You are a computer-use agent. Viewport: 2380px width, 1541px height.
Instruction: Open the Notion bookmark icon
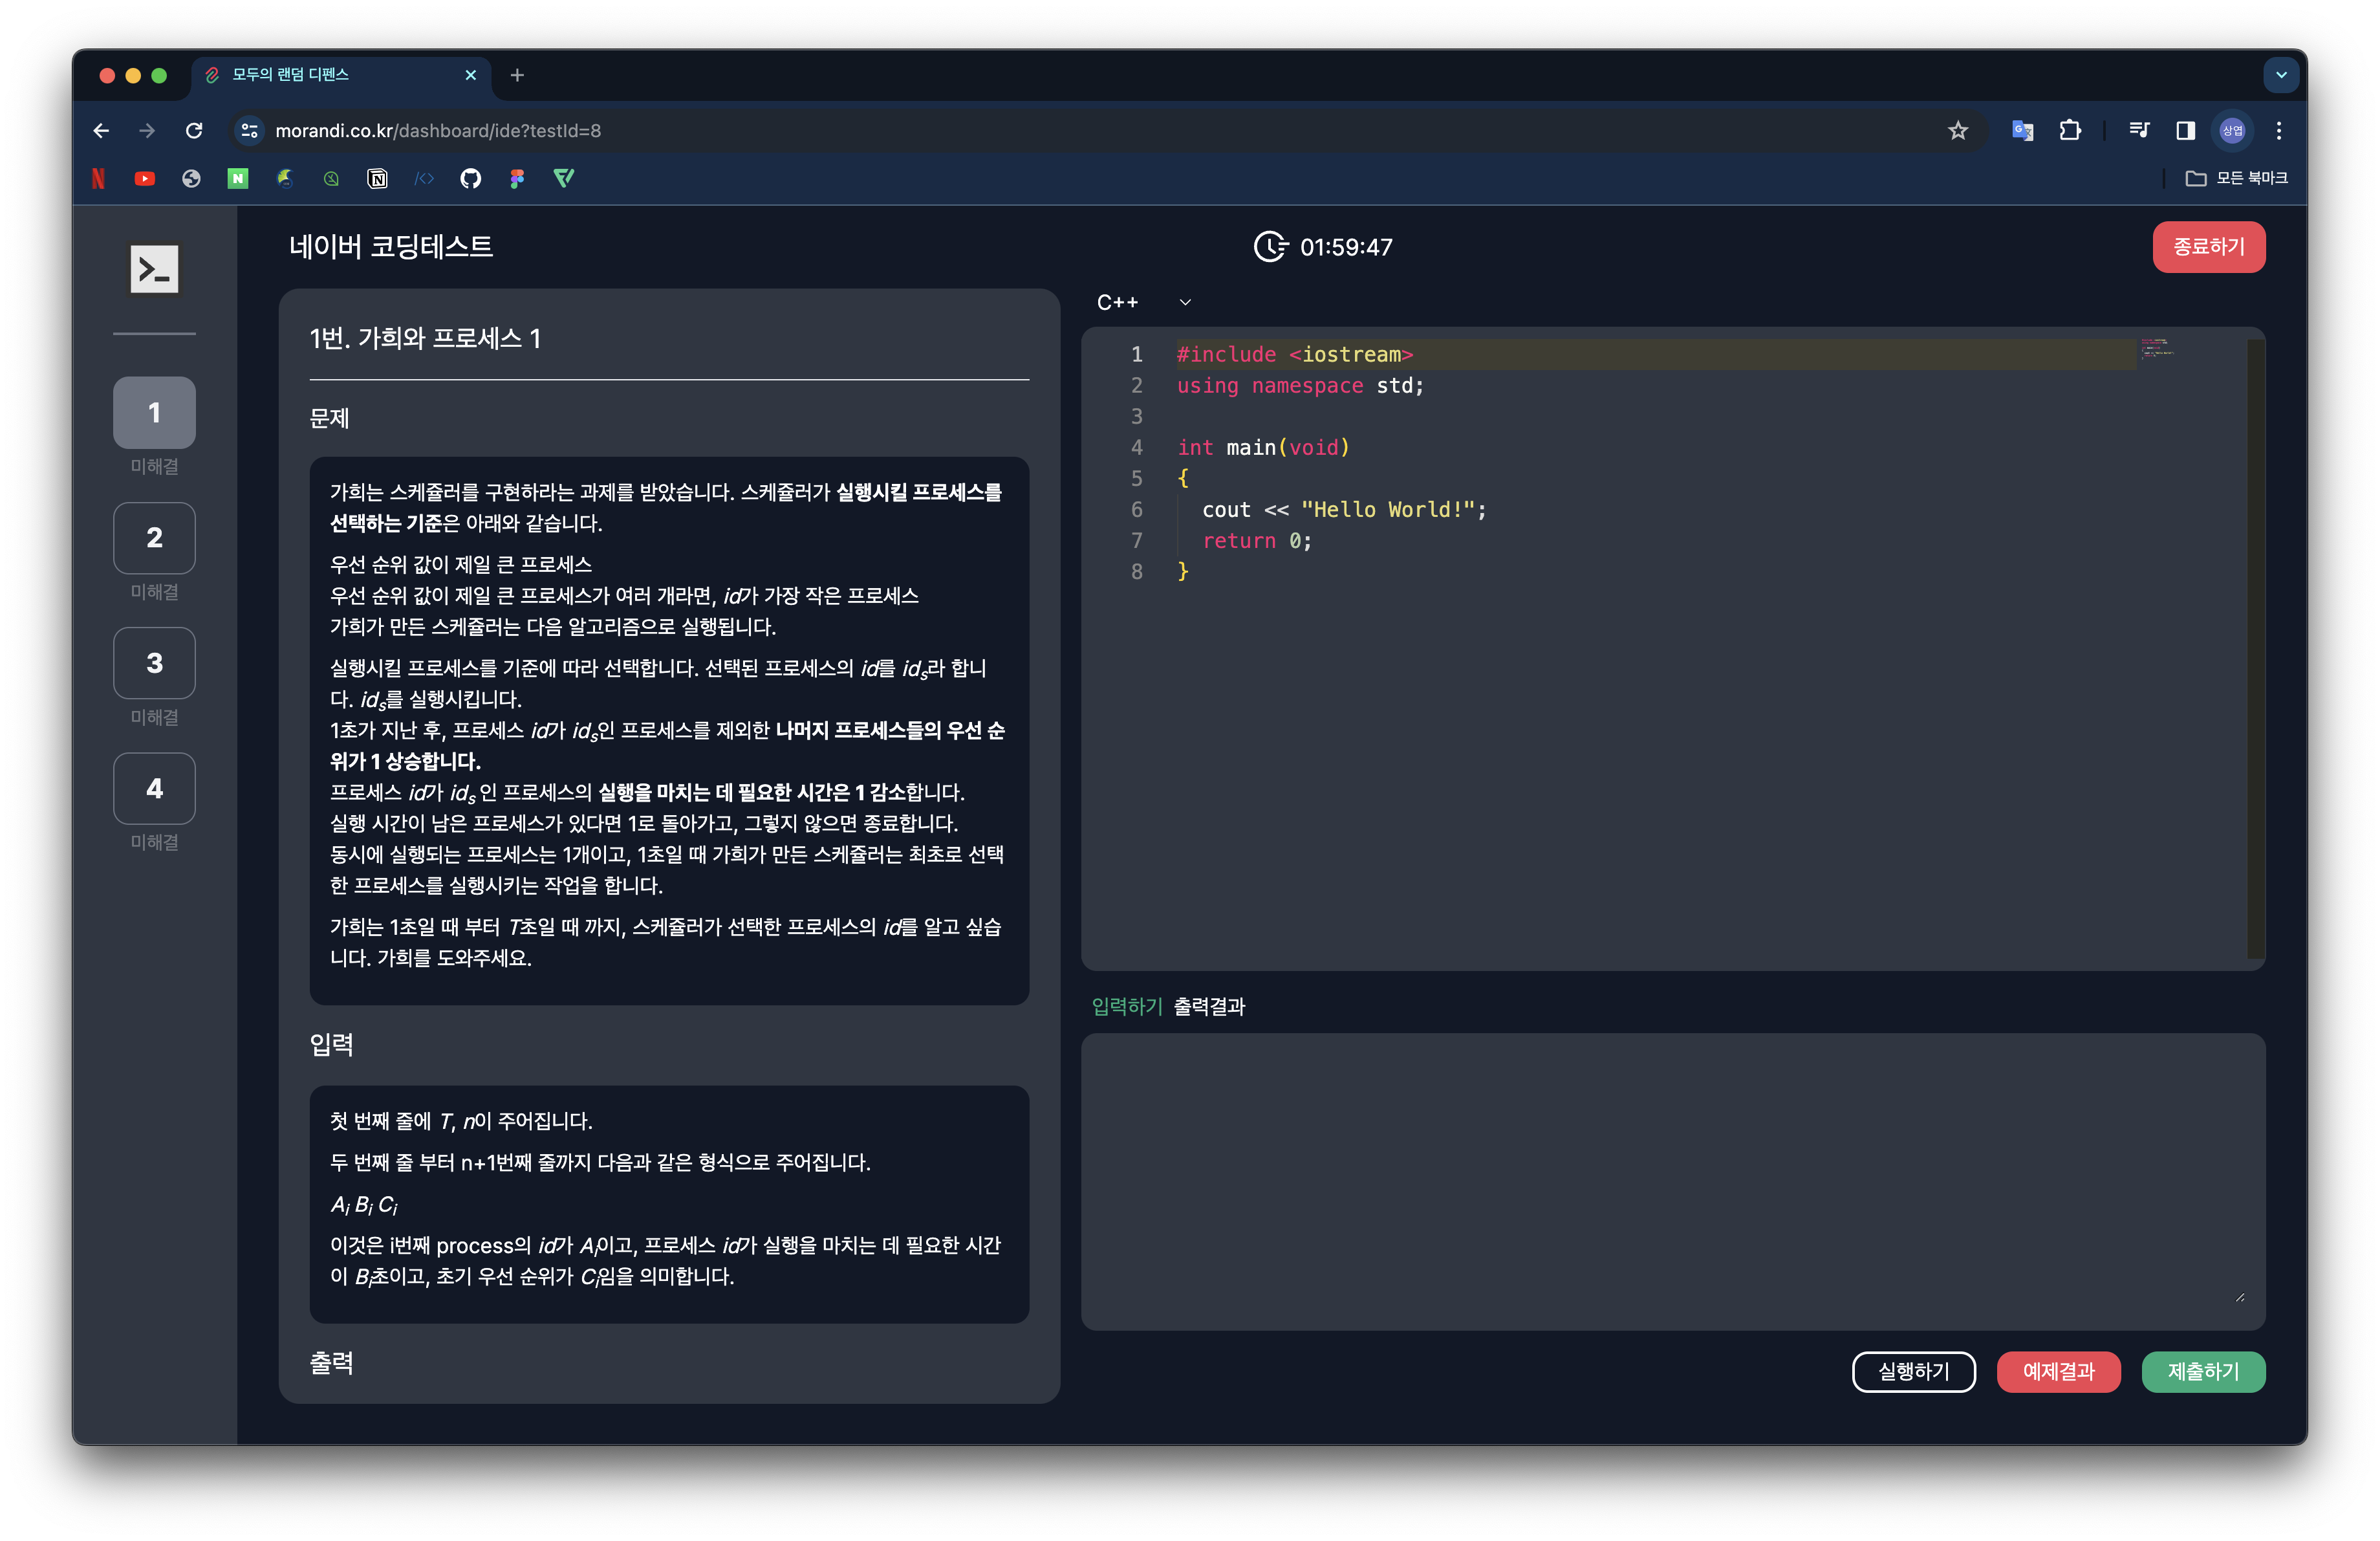377,178
